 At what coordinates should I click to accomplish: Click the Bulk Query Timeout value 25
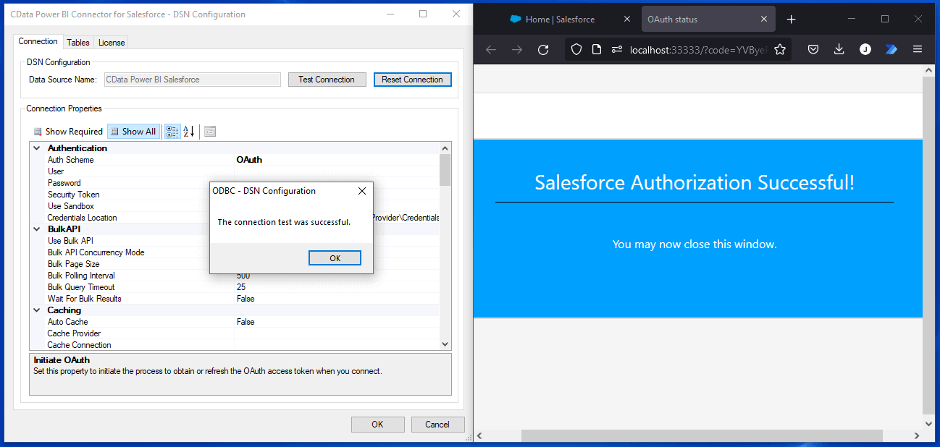pyautogui.click(x=241, y=287)
